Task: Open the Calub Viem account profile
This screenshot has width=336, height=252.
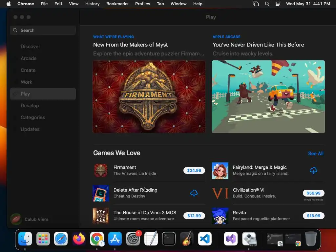Action: (29, 219)
